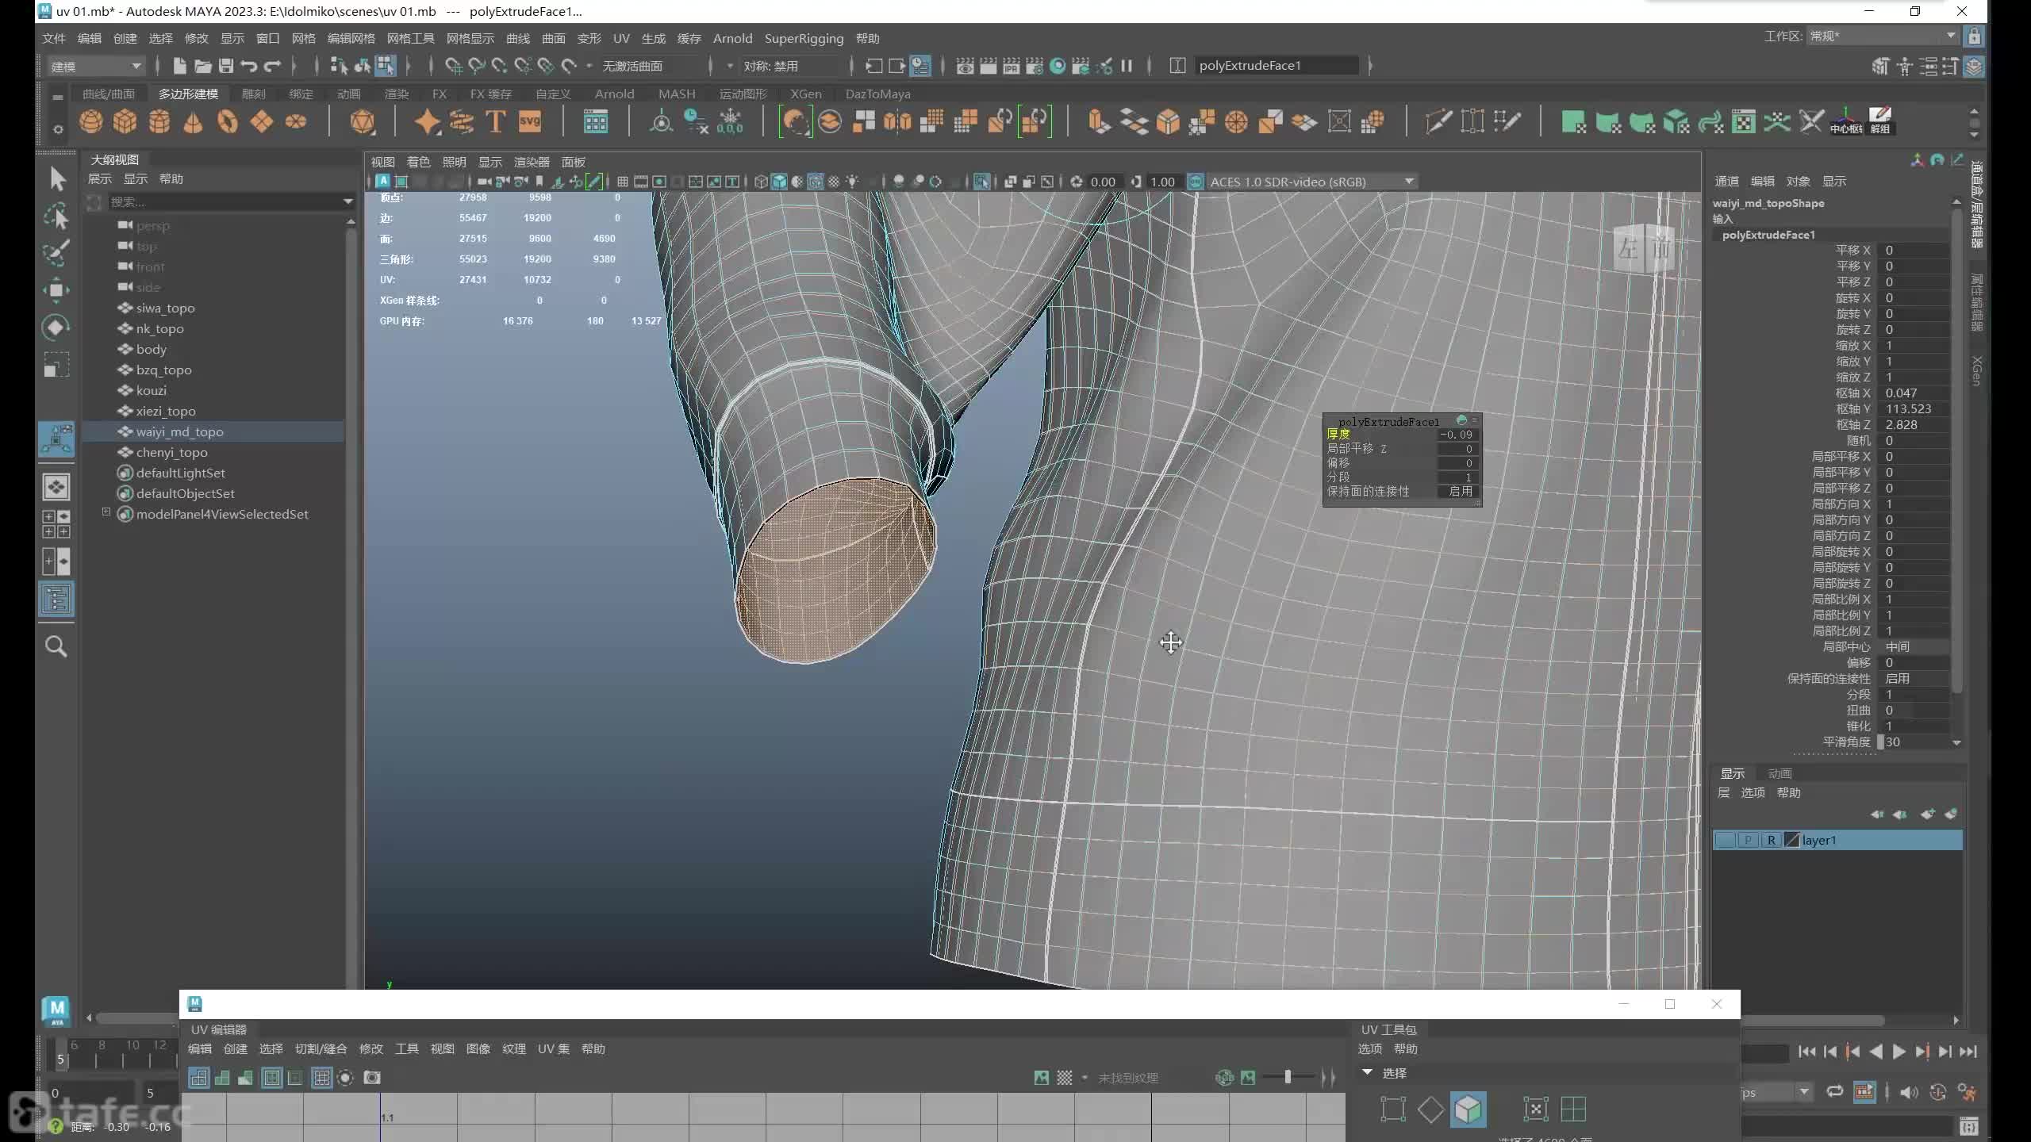Open the 工作区 常规 workspace dropdown

pyautogui.click(x=1882, y=36)
